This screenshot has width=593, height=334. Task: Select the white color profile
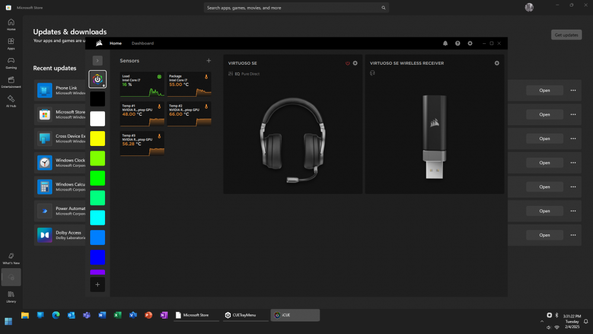point(98,119)
